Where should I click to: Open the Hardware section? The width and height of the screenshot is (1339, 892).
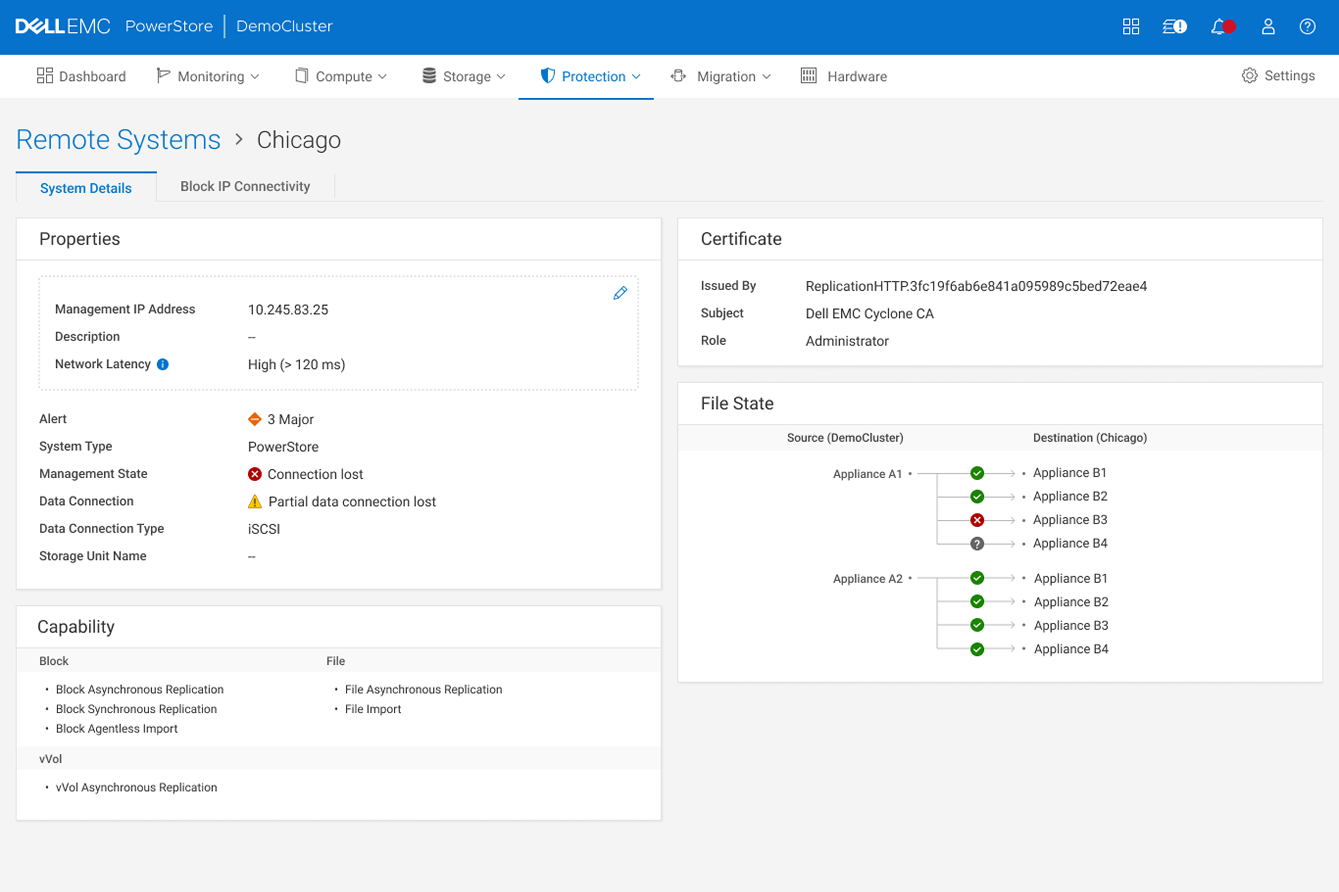click(844, 76)
